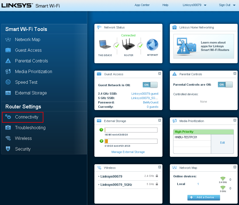Click the first drive storage usage bar

(x=131, y=130)
